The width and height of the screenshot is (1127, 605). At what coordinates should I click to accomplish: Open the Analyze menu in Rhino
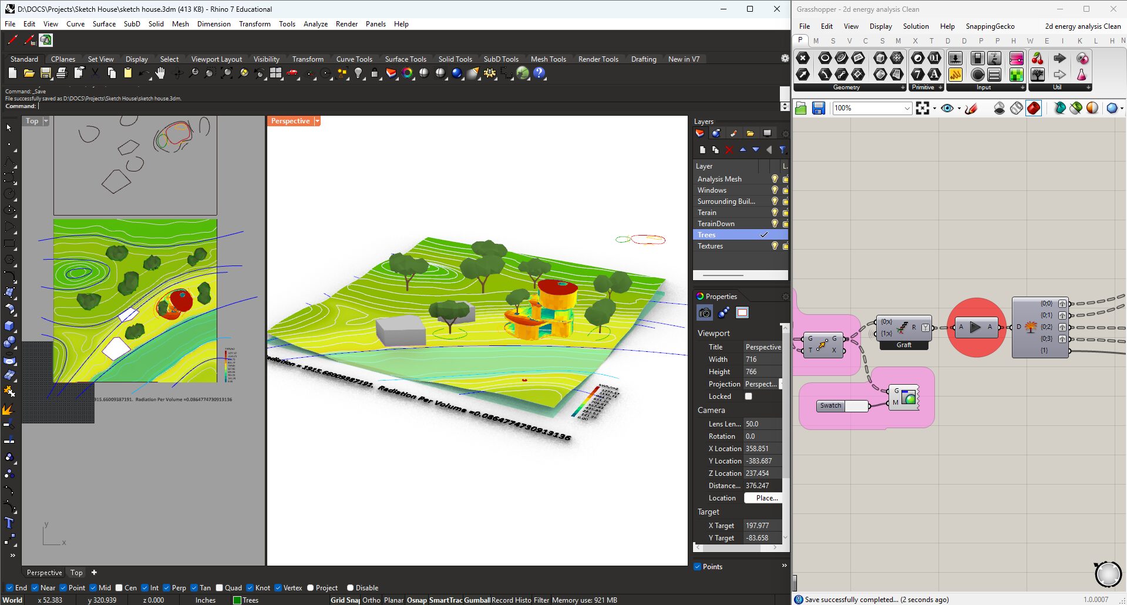coord(315,24)
